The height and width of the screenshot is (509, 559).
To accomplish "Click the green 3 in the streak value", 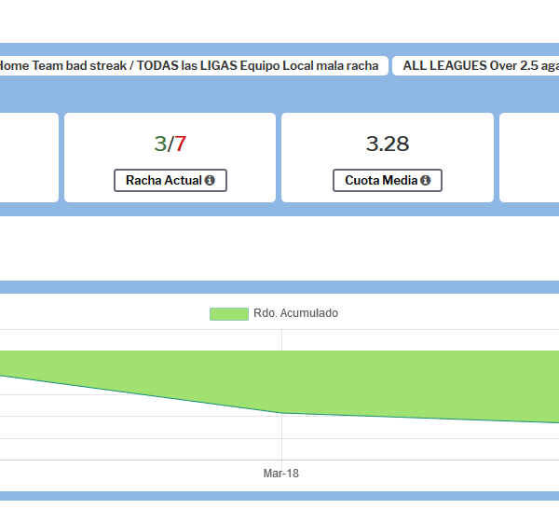I will click(160, 144).
